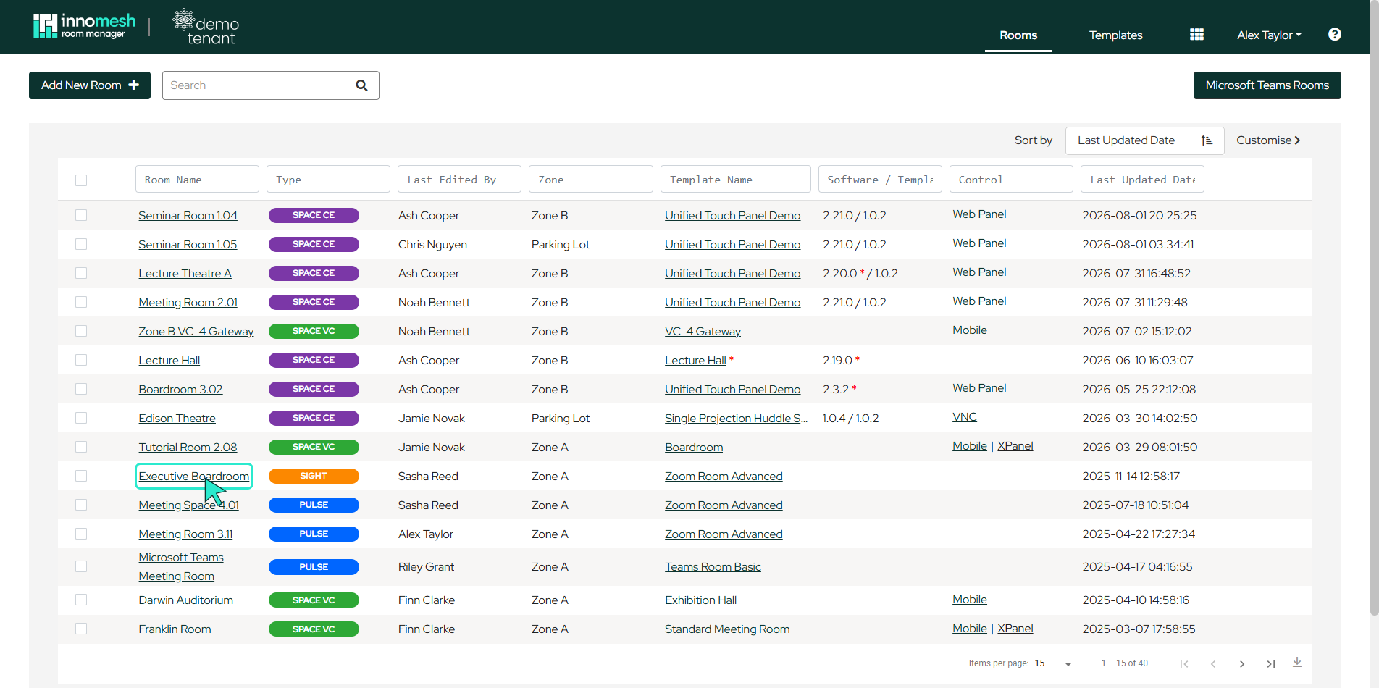1379x688 pixels.
Task: Click the page vertical scrollbar
Action: 1374,308
